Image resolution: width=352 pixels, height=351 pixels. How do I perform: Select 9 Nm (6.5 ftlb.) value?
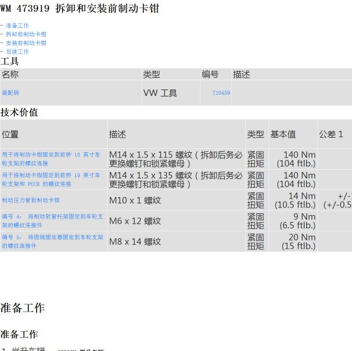click(x=297, y=221)
